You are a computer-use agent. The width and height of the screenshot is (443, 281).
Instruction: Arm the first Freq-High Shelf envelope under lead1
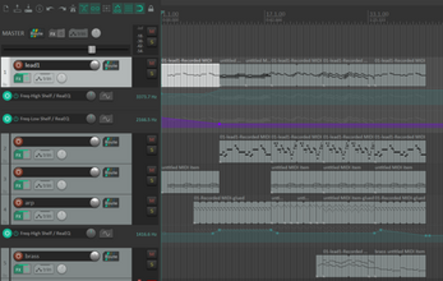pos(7,96)
